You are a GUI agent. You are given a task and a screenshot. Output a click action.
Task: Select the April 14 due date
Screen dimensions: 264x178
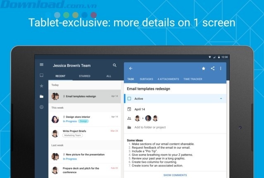[140, 109]
